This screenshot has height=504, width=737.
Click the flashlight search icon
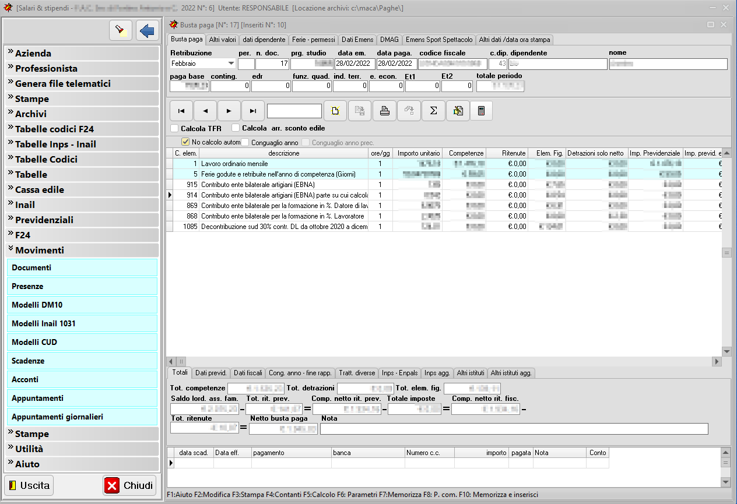[x=121, y=31]
